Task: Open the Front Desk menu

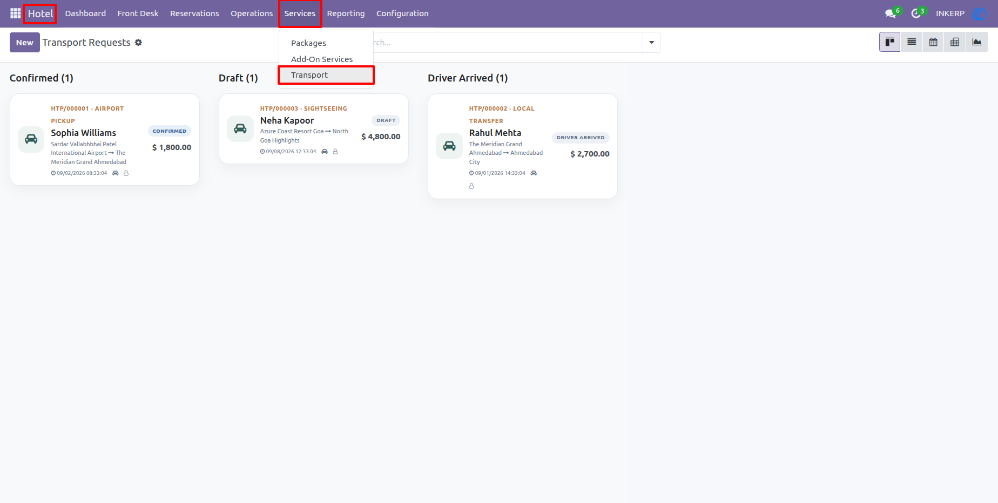Action: click(x=138, y=13)
